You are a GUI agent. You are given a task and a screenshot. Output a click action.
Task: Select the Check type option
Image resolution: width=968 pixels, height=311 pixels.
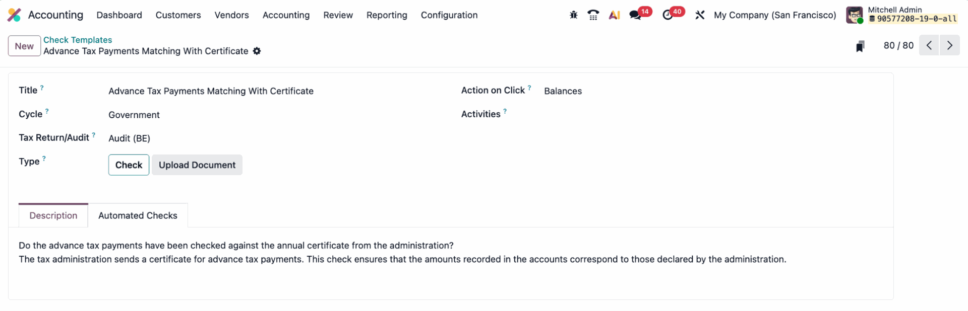(129, 165)
